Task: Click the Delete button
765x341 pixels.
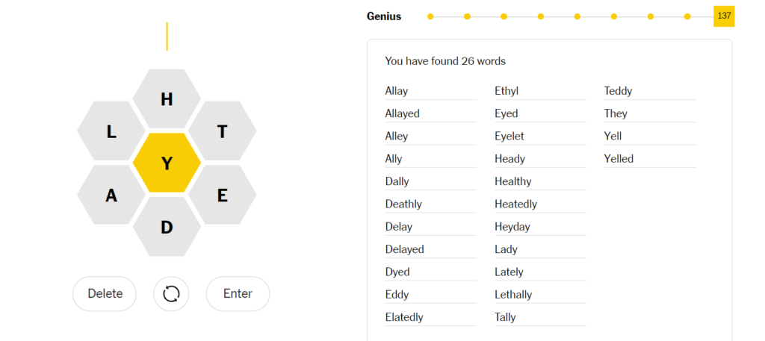Action: (105, 294)
